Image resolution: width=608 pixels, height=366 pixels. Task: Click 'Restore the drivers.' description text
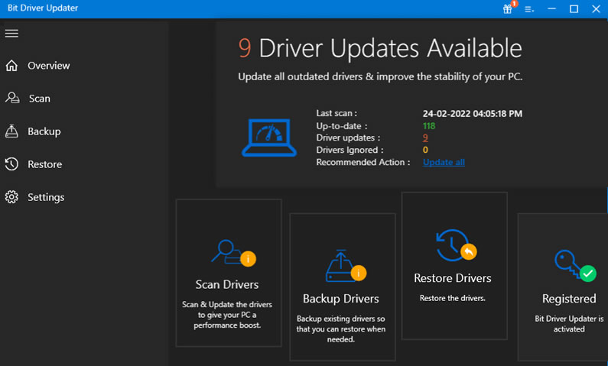pyautogui.click(x=453, y=298)
